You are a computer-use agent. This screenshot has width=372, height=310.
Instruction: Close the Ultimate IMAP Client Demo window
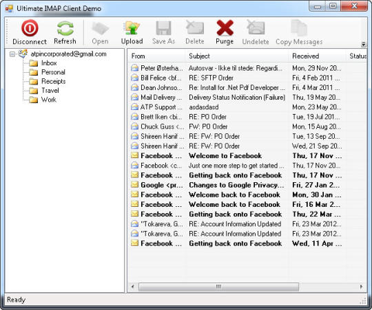pos(354,6)
